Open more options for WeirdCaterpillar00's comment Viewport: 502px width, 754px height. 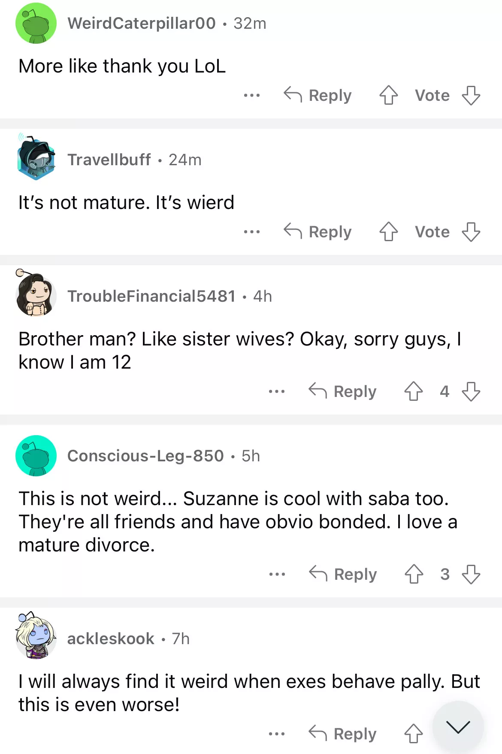pos(251,95)
